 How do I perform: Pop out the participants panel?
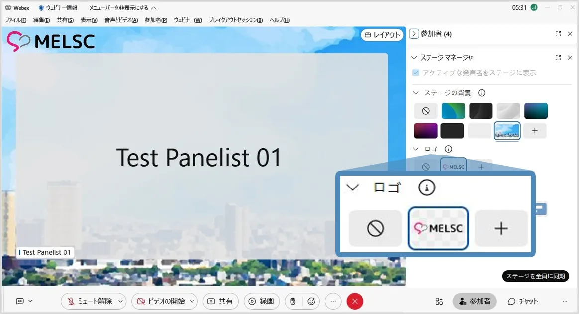558,34
